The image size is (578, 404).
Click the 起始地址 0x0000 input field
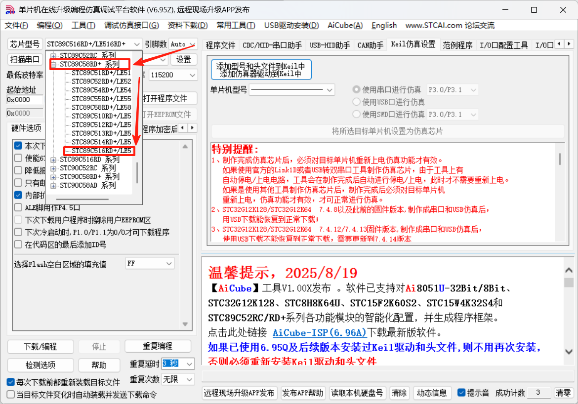(x=25, y=100)
